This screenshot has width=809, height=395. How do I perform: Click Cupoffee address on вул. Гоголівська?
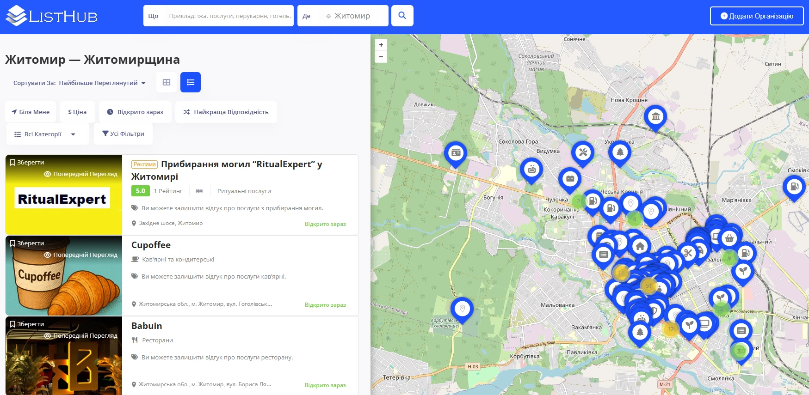pyautogui.click(x=205, y=304)
